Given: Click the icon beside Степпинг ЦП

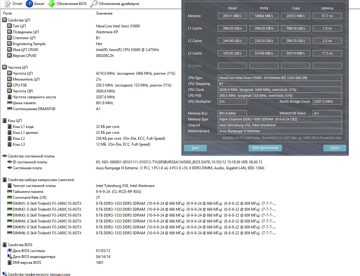Looking at the screenshot, I should [9, 38].
